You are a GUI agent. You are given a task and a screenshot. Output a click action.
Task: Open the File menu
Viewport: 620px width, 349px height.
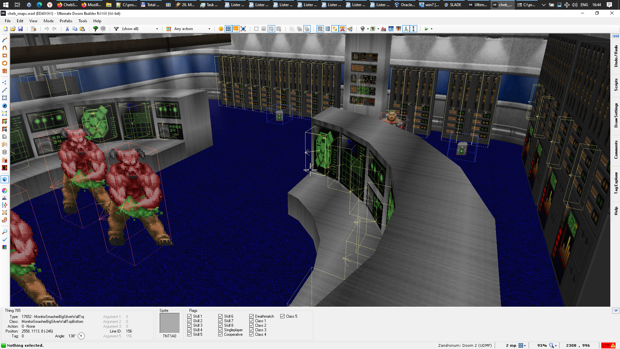pyautogui.click(x=8, y=21)
